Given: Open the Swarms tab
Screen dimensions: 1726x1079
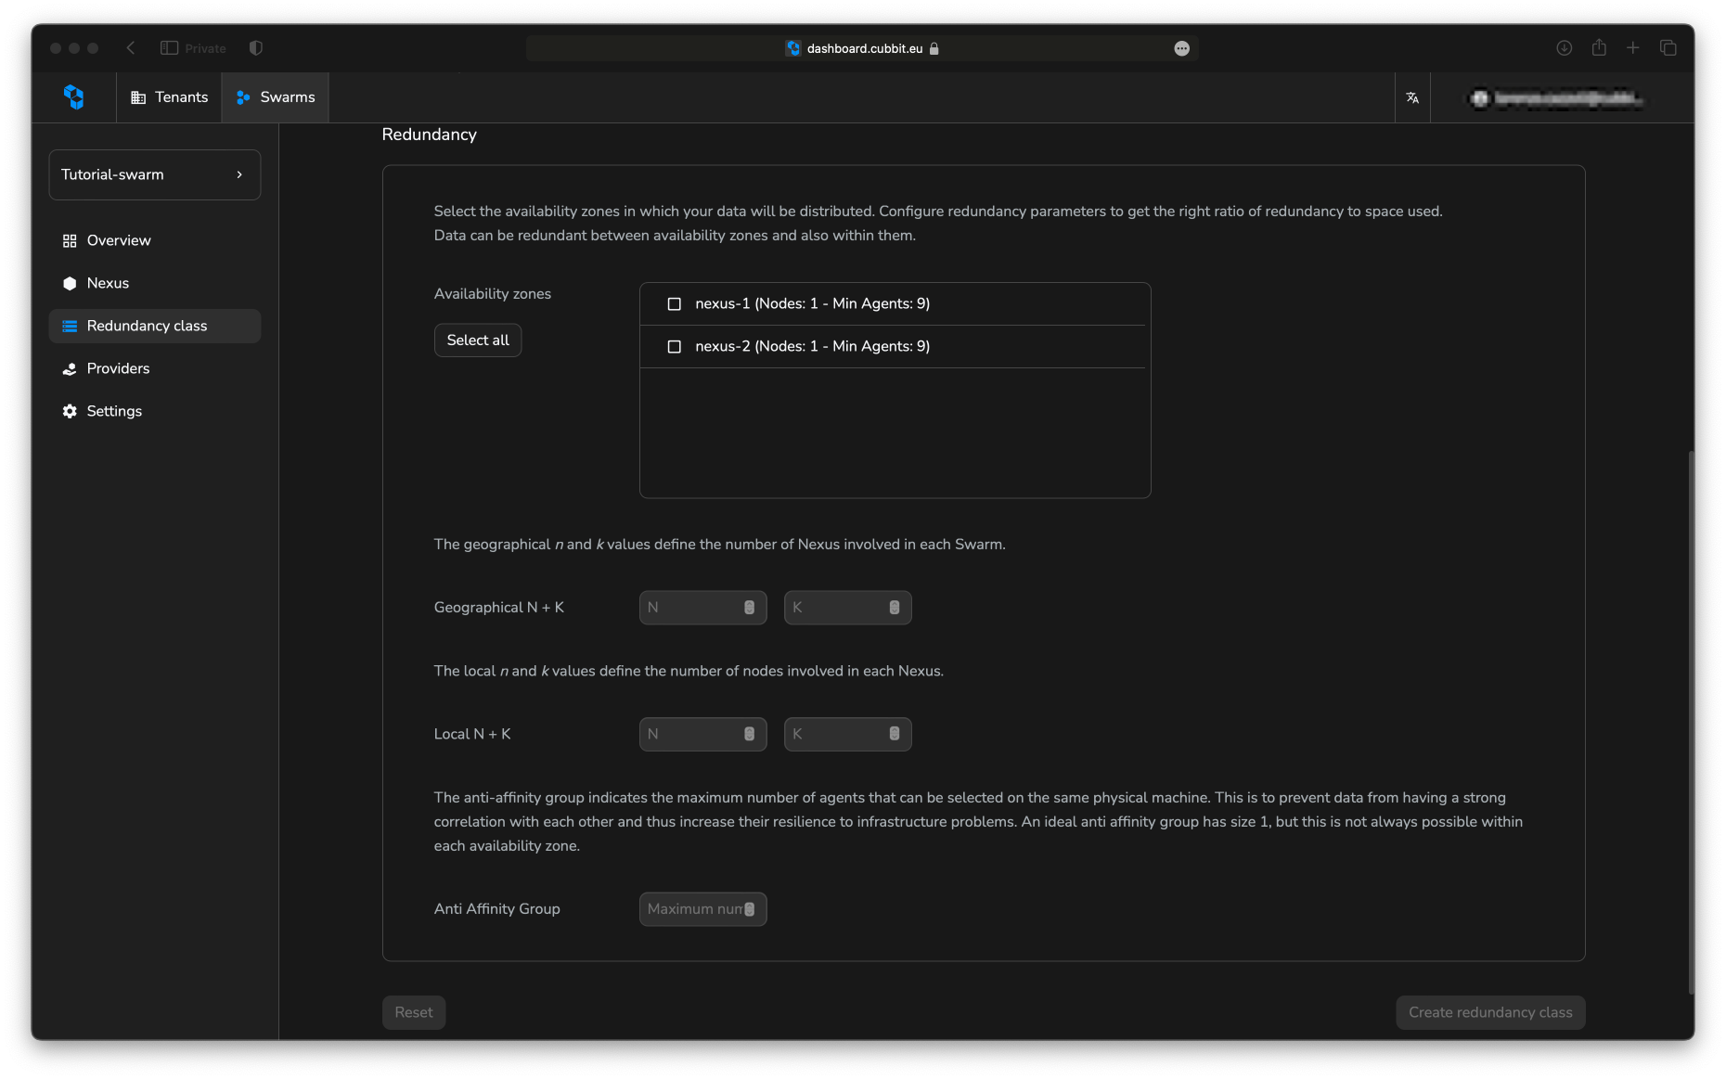Looking at the screenshot, I should 276,97.
